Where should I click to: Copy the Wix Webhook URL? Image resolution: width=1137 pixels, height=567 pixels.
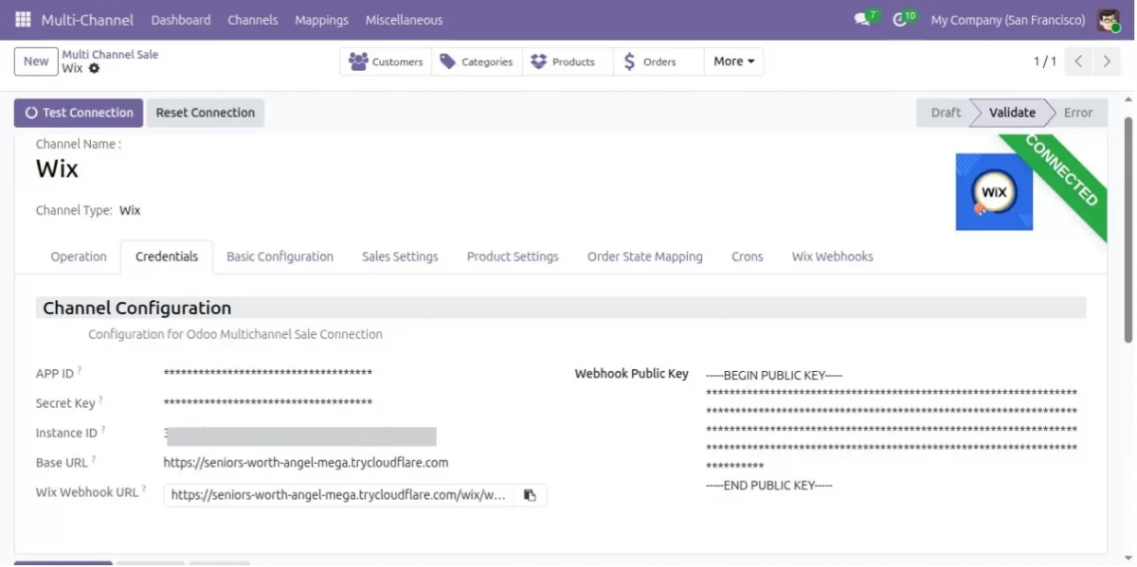(x=530, y=495)
